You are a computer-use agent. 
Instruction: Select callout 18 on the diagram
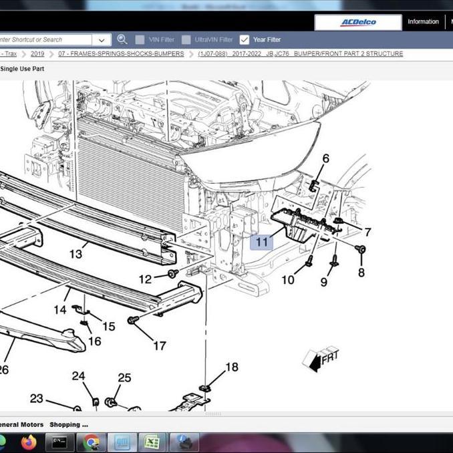click(x=232, y=367)
